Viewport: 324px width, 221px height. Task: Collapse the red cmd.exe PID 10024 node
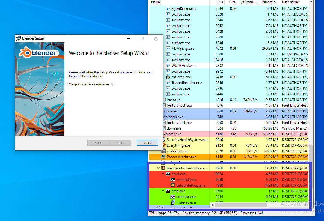click(163, 174)
